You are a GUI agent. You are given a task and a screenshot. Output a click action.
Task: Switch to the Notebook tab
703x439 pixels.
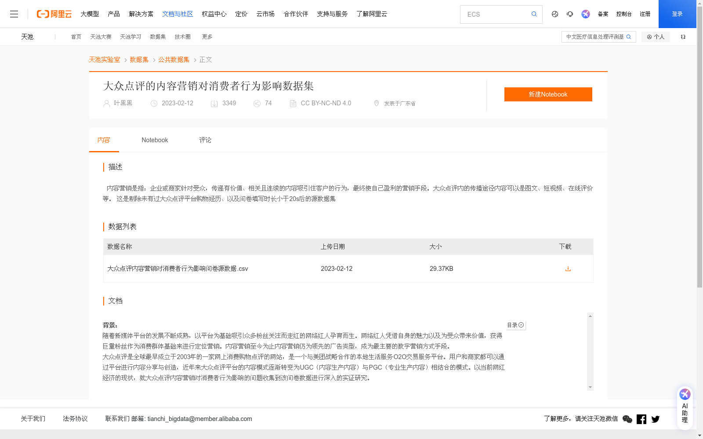pos(155,140)
